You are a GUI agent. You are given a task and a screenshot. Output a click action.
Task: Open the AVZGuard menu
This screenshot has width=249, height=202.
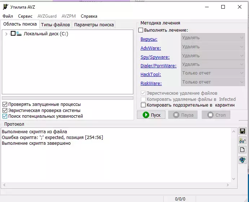pos(47,16)
